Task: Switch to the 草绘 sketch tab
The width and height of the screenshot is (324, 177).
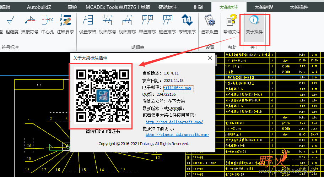Action: tap(72, 7)
